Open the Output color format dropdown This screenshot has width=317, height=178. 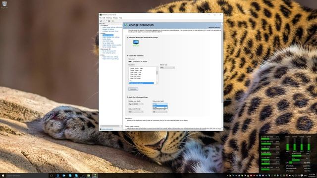[136, 112]
